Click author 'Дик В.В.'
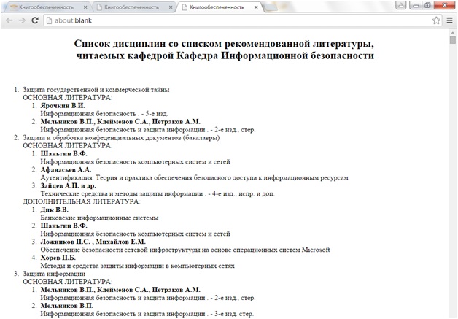 54,210
